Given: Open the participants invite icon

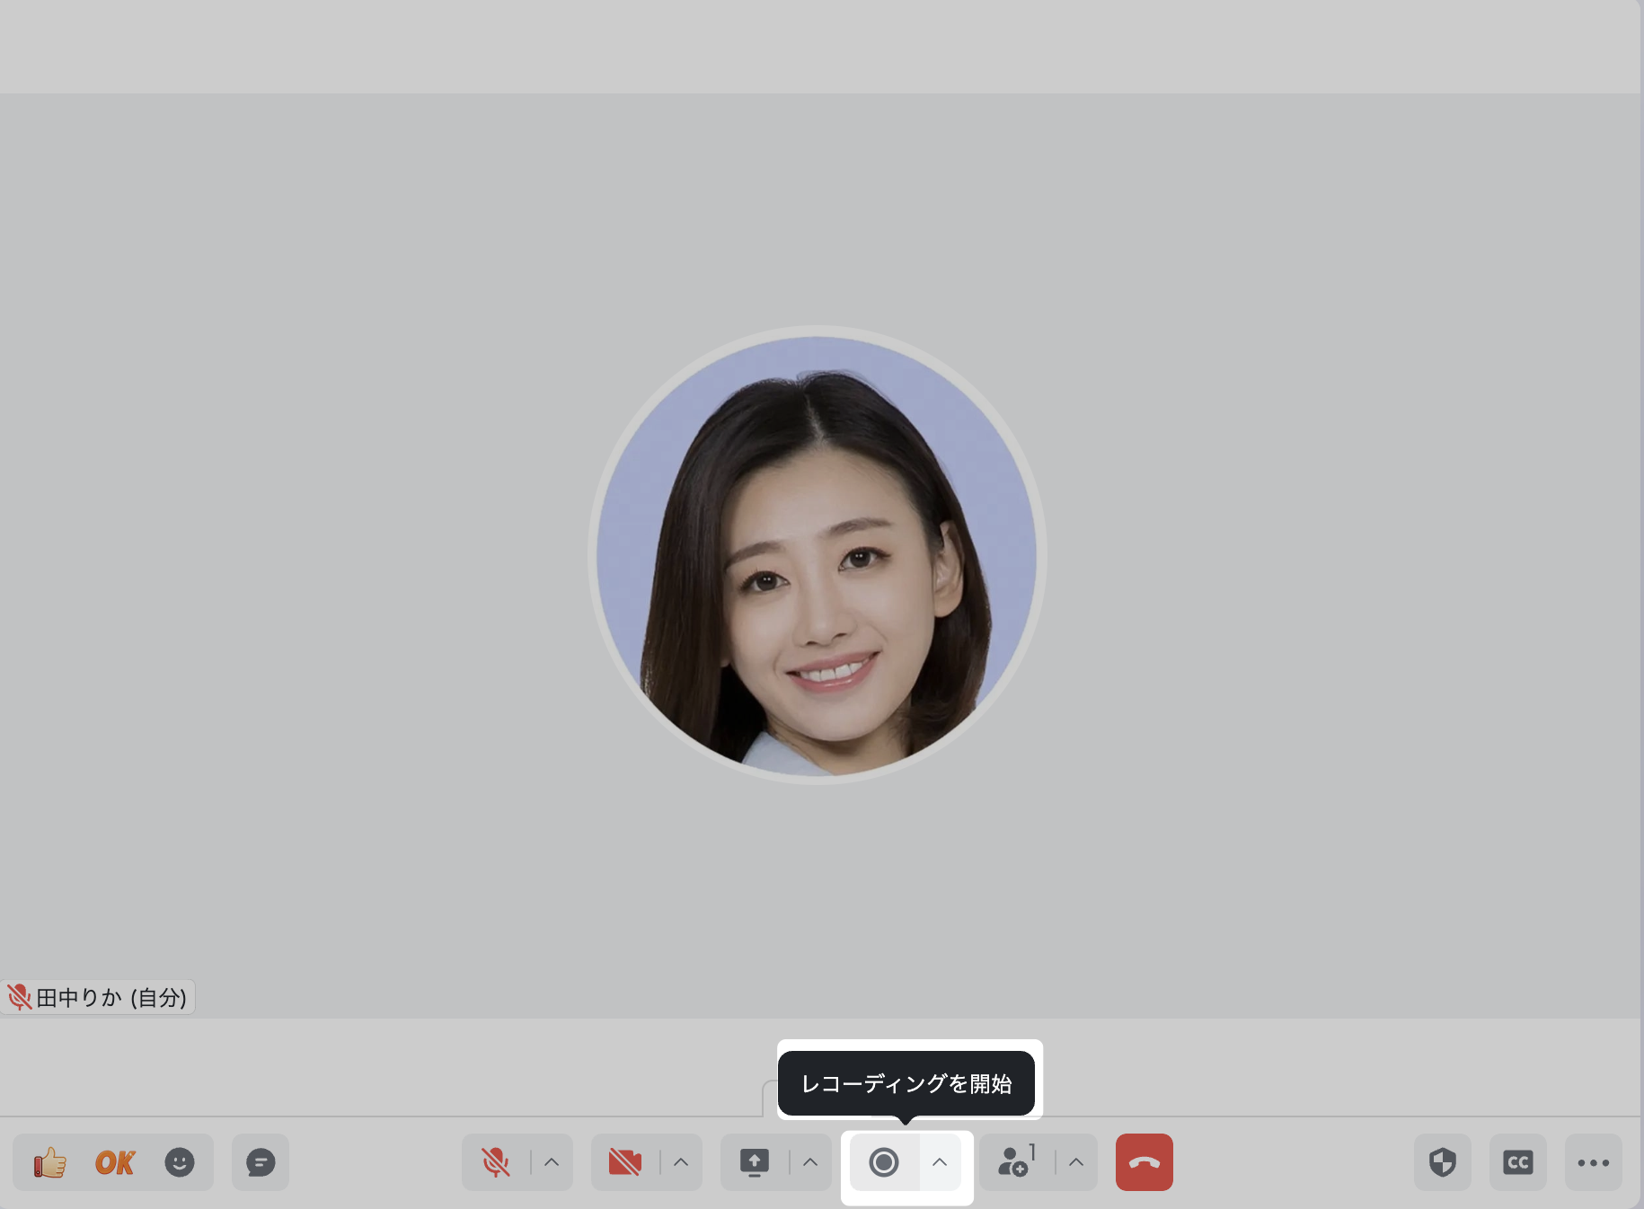Looking at the screenshot, I should 1015,1162.
